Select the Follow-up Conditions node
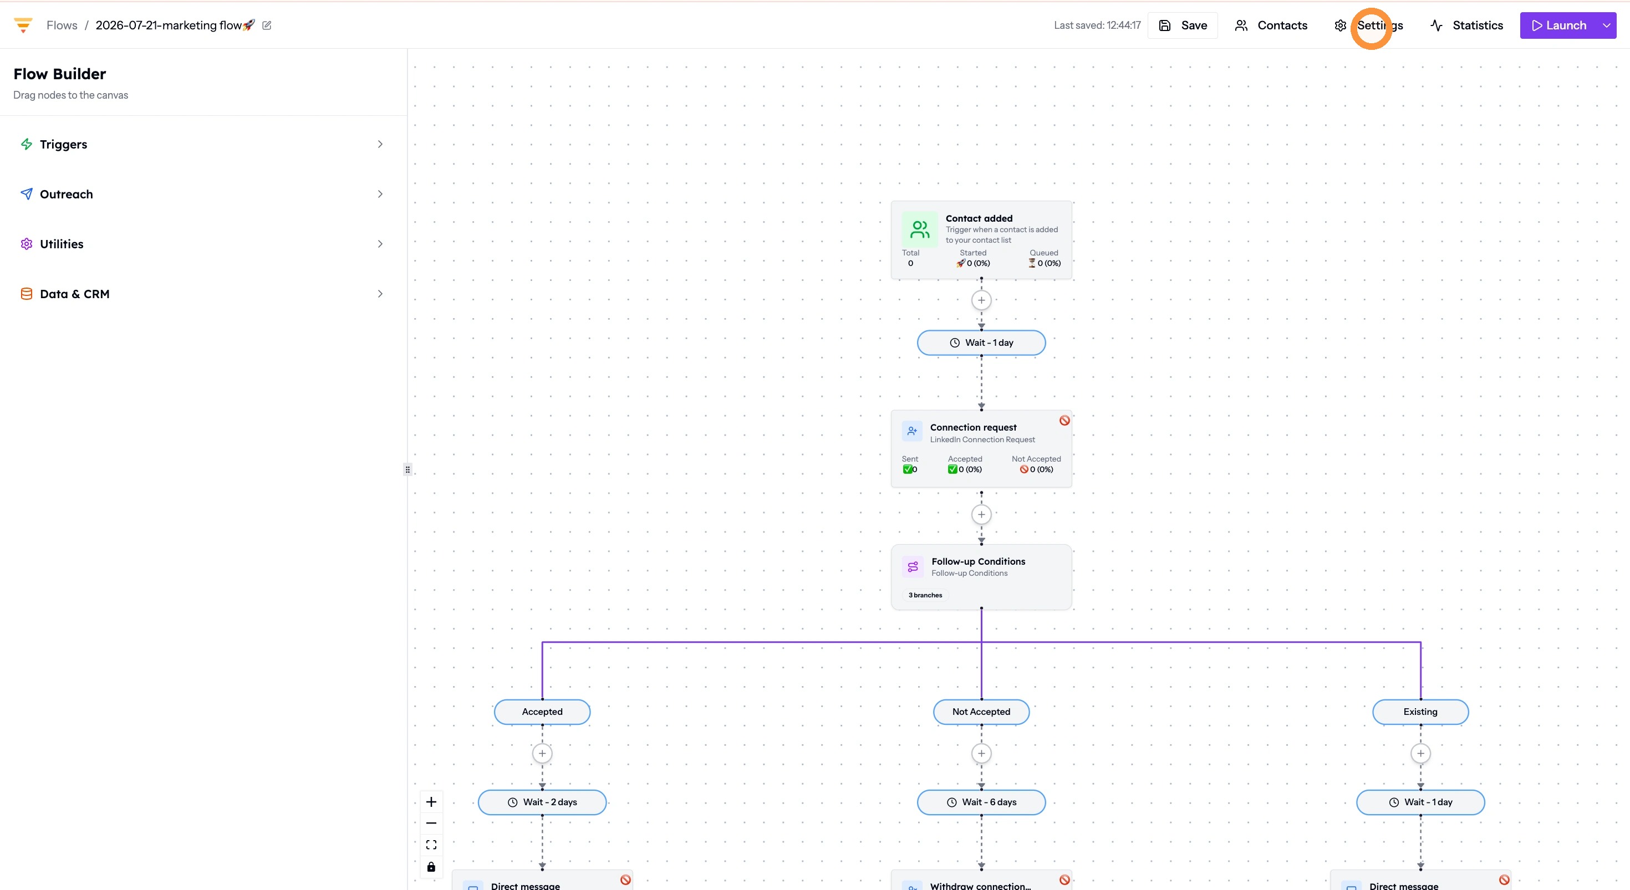Screen dimensions: 1630x890 point(981,577)
